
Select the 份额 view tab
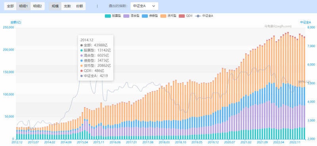click(80, 6)
